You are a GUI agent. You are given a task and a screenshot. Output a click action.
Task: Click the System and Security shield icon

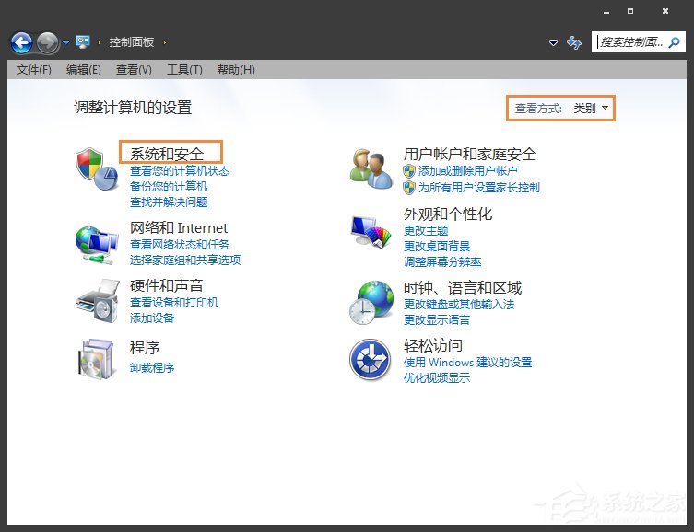click(x=97, y=169)
